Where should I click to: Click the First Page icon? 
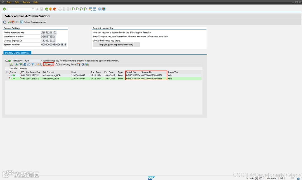click(x=73, y=9)
